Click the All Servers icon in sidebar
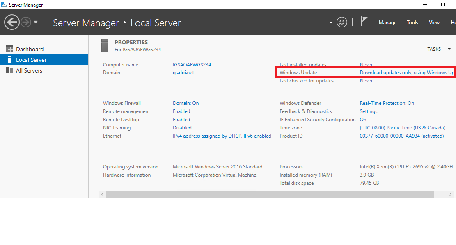The width and height of the screenshot is (456, 245). [x=9, y=70]
